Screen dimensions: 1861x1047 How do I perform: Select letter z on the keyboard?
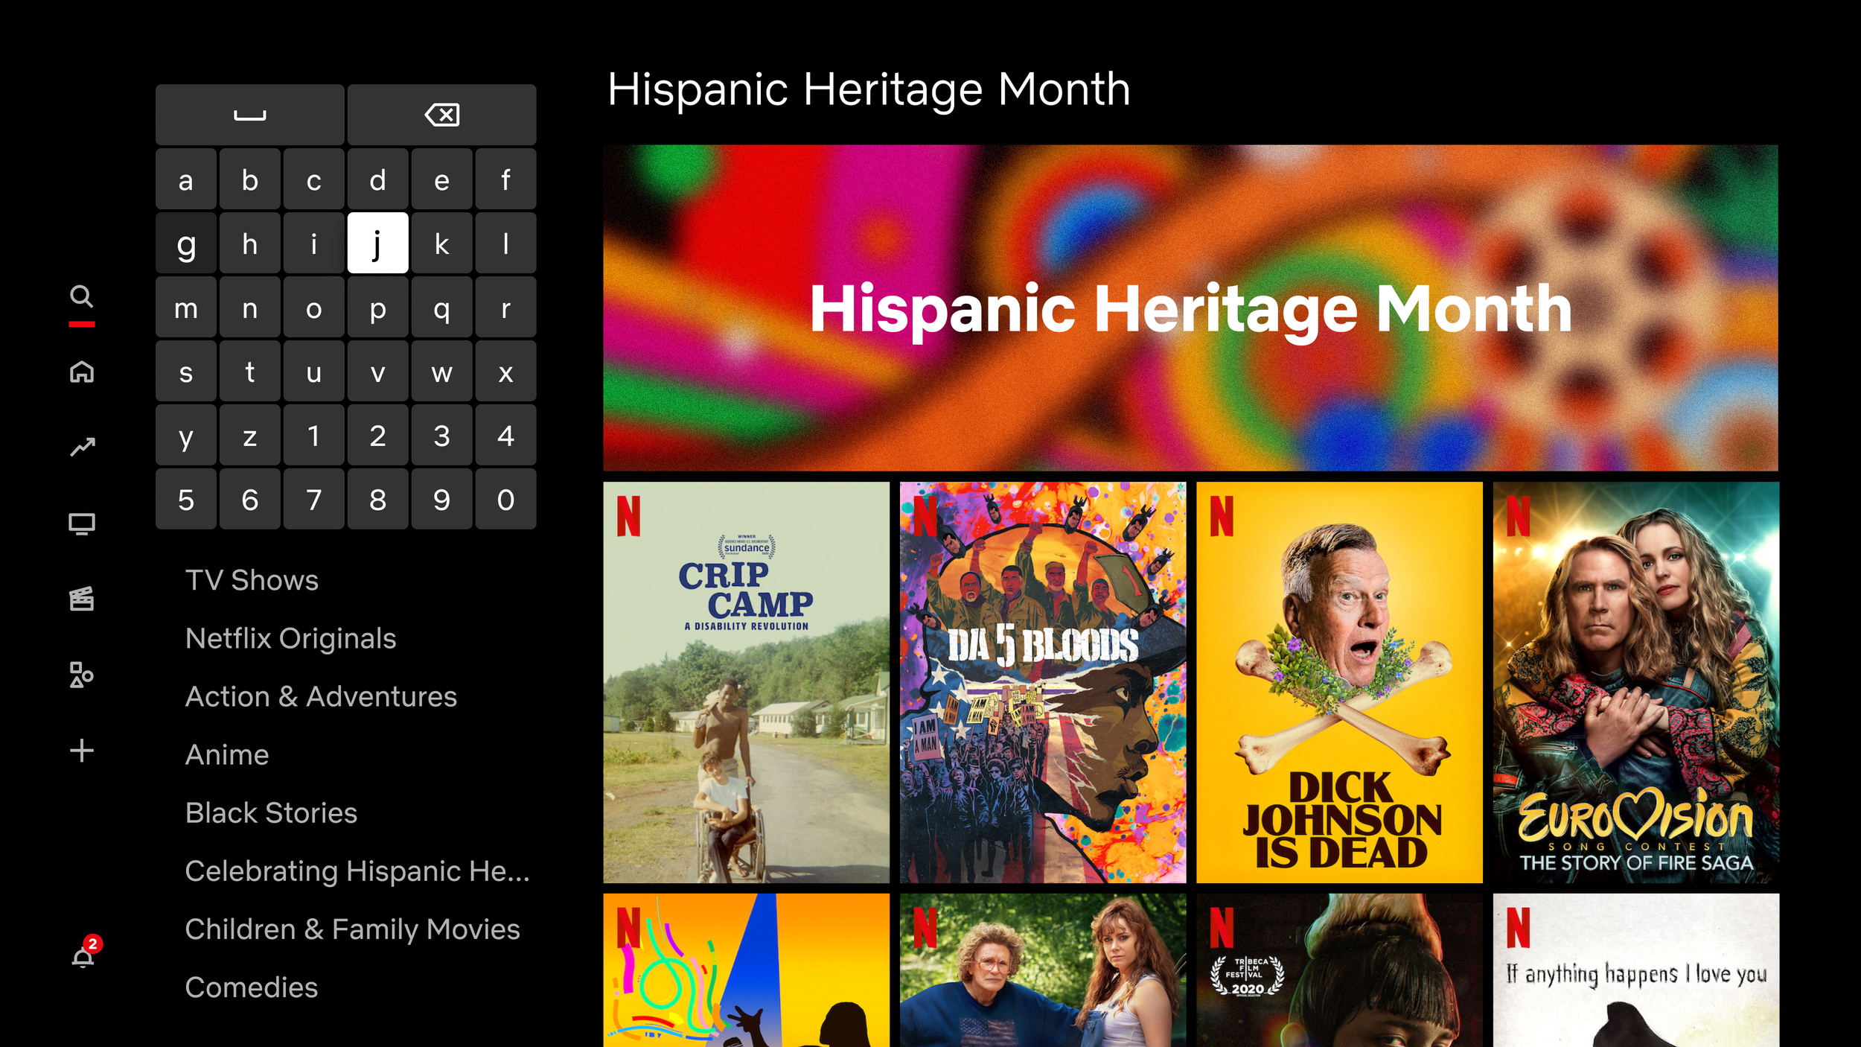pos(250,435)
